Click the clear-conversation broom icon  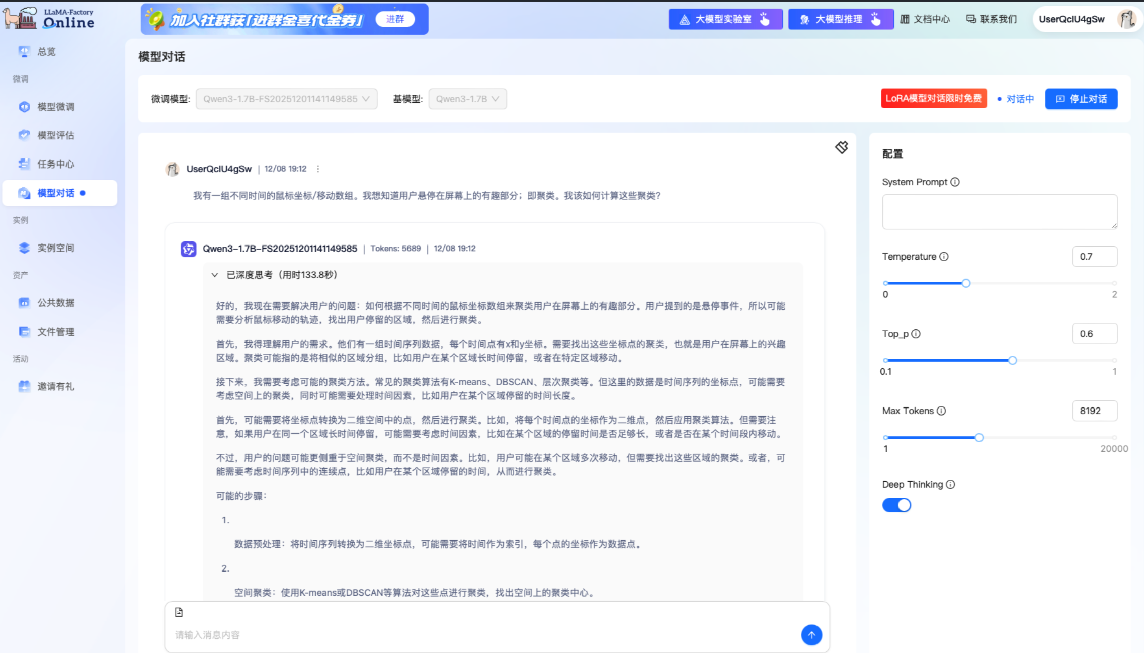[841, 147]
